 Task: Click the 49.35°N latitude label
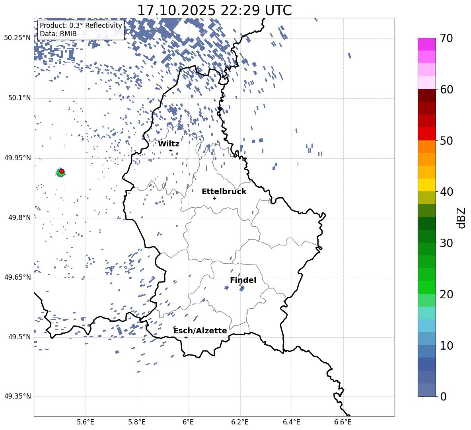[x=18, y=396]
